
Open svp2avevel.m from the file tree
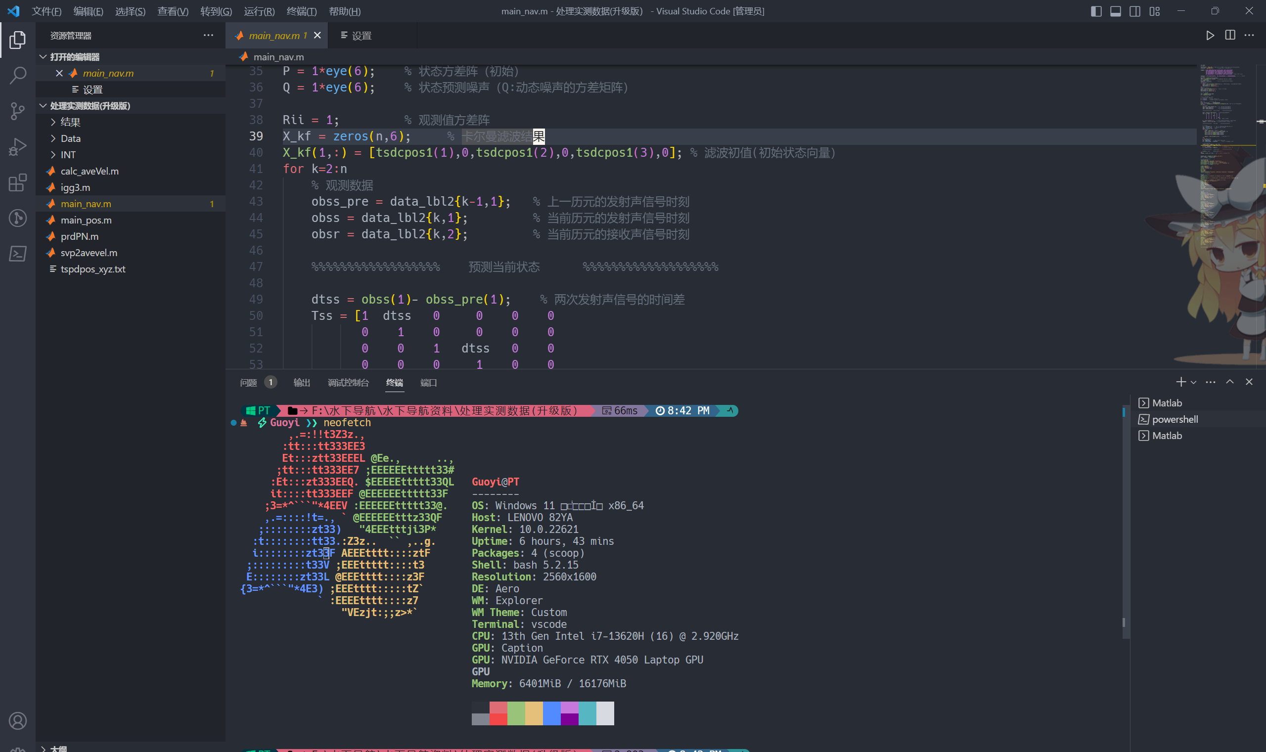[x=131, y=252]
